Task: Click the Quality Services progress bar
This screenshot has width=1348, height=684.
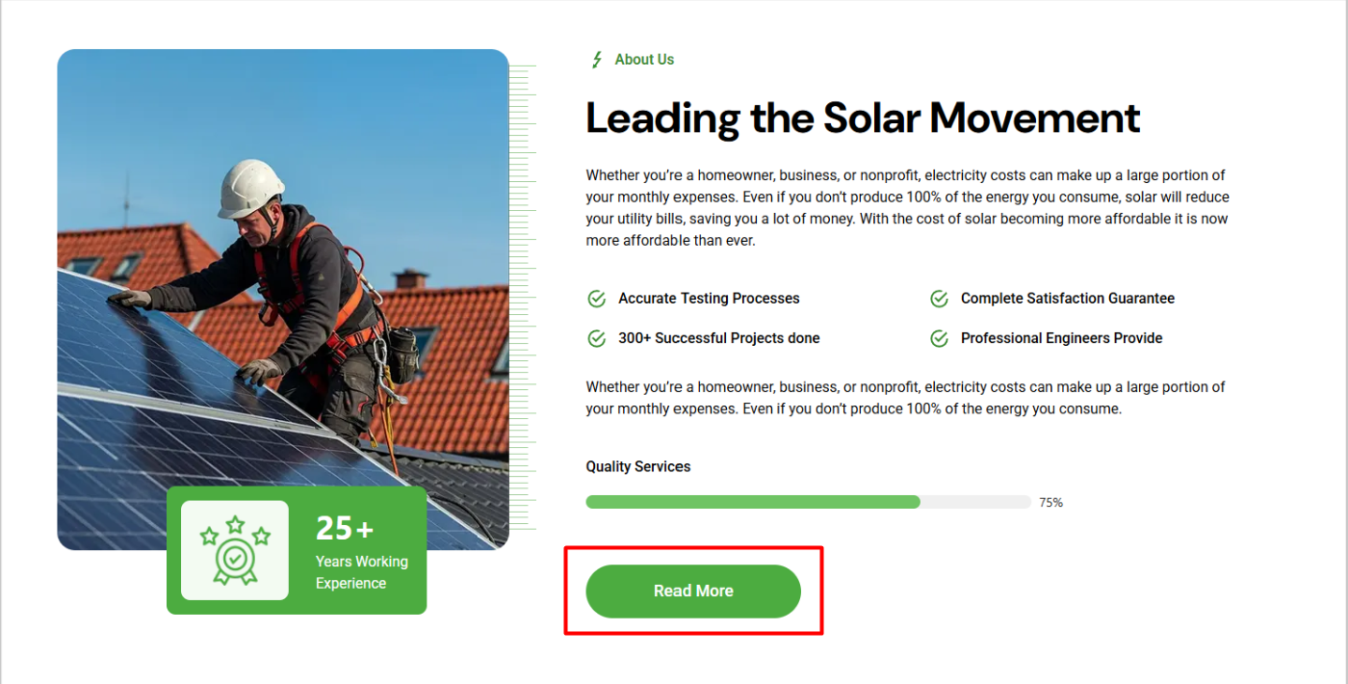Action: 808,502
